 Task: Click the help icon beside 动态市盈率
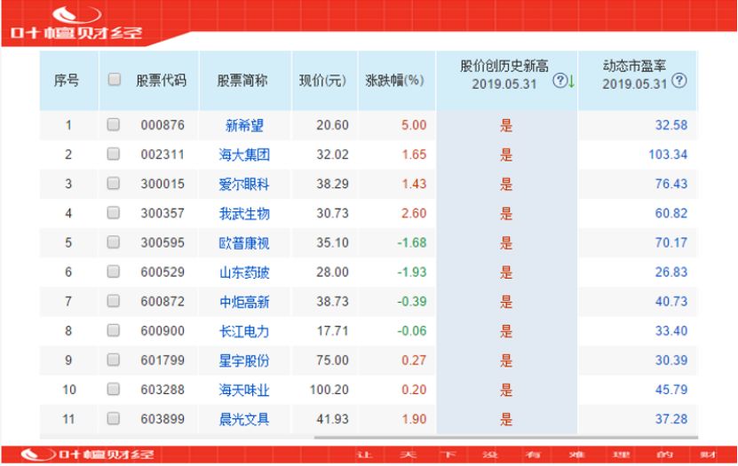[x=678, y=81]
